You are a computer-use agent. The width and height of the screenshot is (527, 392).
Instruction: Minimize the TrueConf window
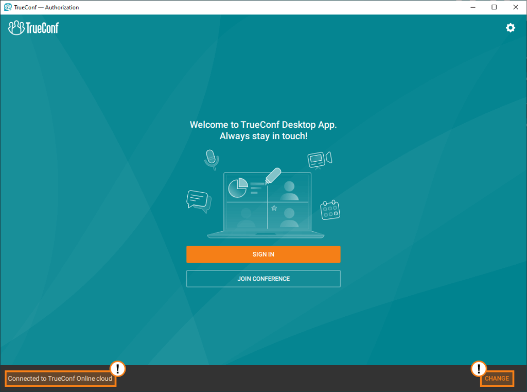point(472,7)
